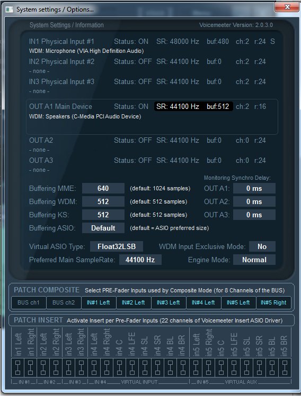Toggle the in1 Right insert patch icon
The width and height of the screenshot is (301, 396).
point(31,367)
